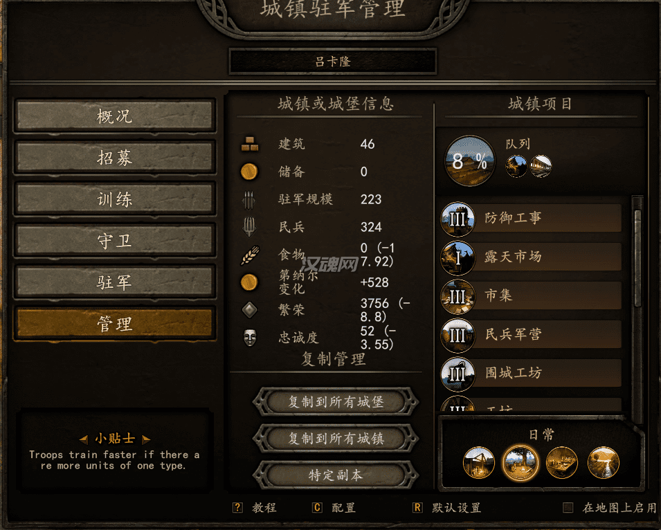Click the 防御工事 level III building icon

[x=458, y=219]
